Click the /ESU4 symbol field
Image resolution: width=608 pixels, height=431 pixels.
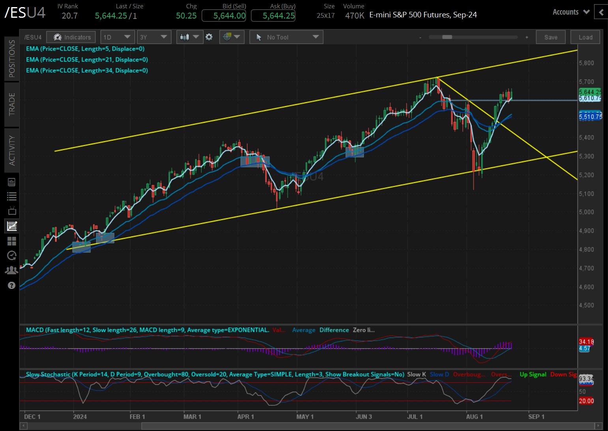pos(25,13)
